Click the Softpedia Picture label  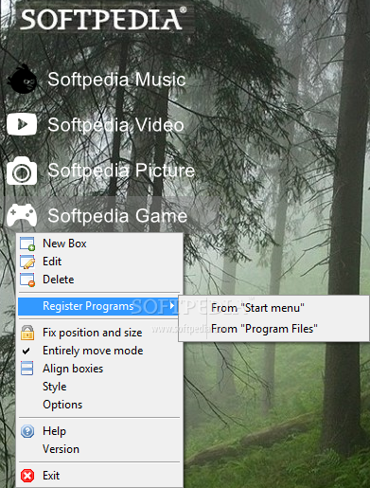121,171
